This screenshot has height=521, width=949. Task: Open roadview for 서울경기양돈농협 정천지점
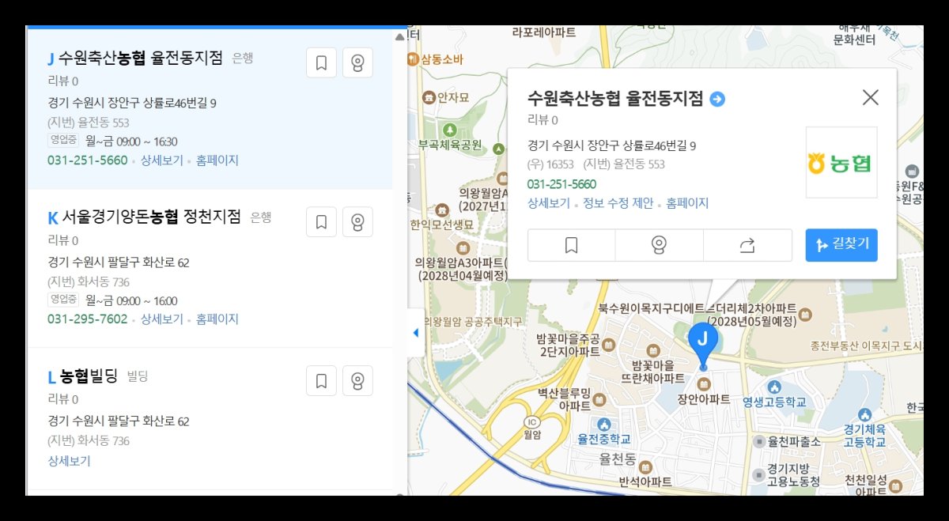(357, 222)
